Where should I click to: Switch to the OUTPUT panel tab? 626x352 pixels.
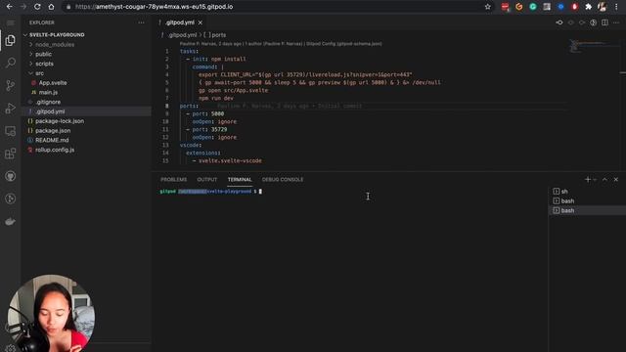(x=206, y=180)
